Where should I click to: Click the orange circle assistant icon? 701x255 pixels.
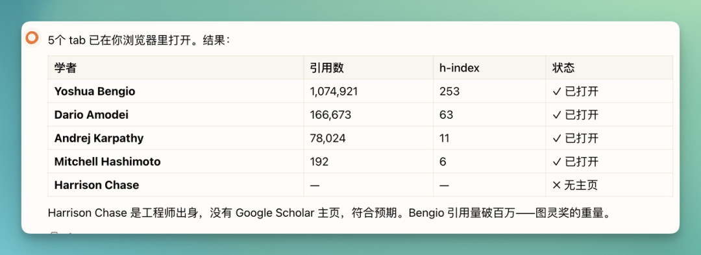32,38
